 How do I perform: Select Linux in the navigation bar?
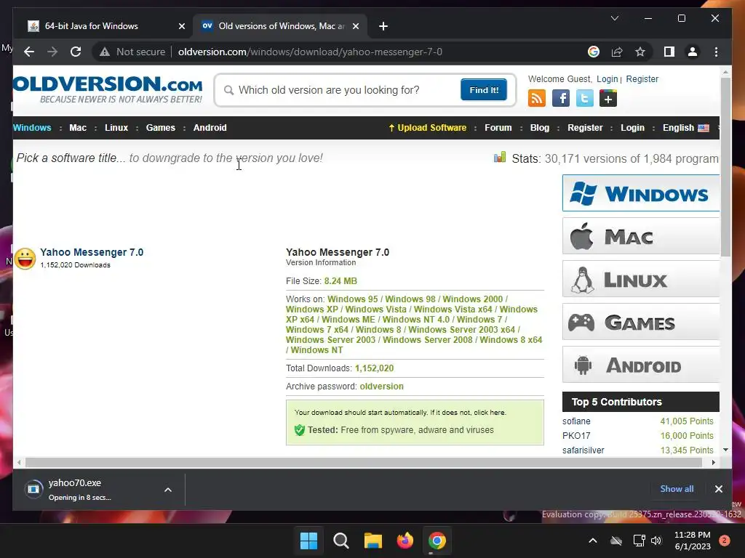(x=116, y=128)
